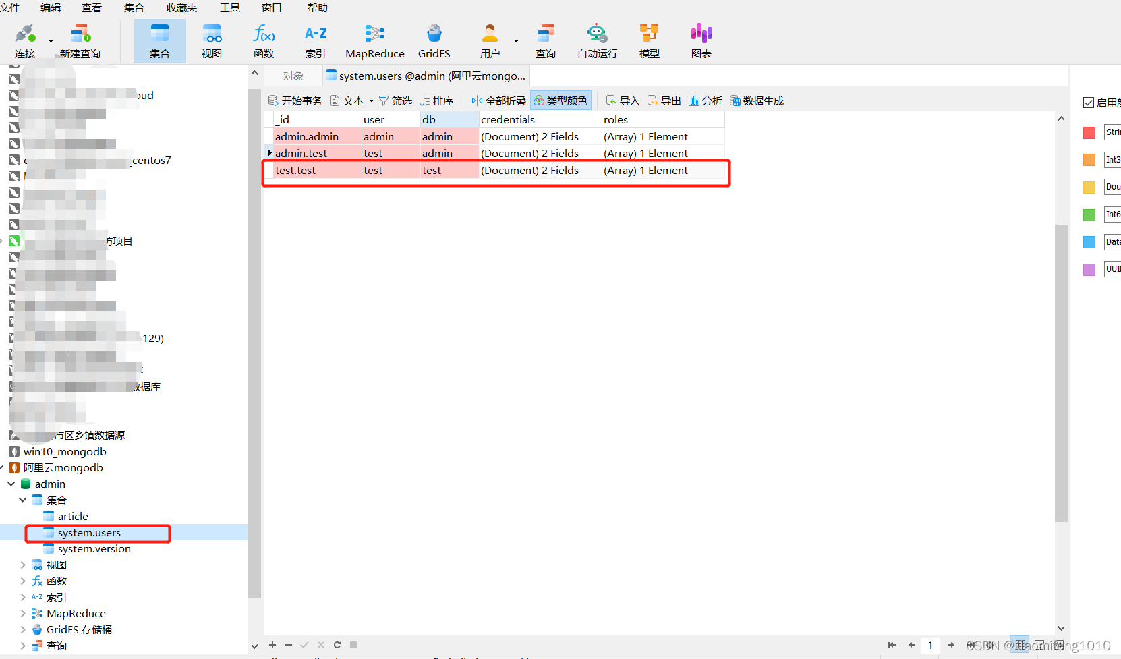
Task: Uncheck the 启用颜色 checkbox
Action: [x=1089, y=102]
